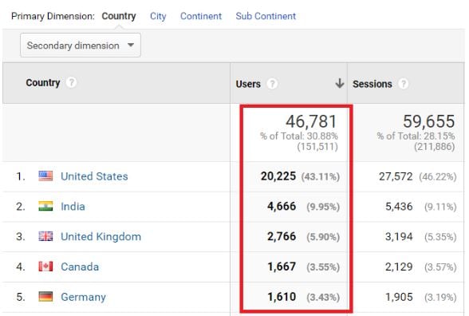Sort table by Sessions column header
Viewport: 469px width, 316px height.
coord(372,84)
